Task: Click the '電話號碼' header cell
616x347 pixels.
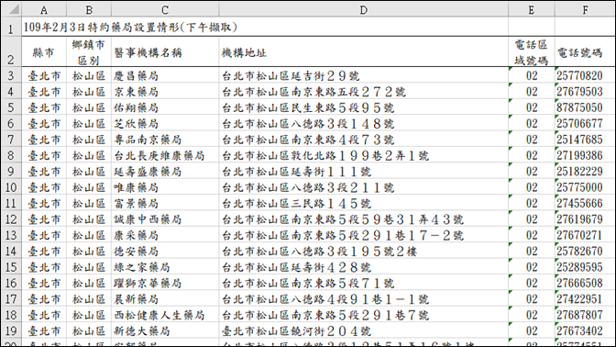Action: pos(585,52)
